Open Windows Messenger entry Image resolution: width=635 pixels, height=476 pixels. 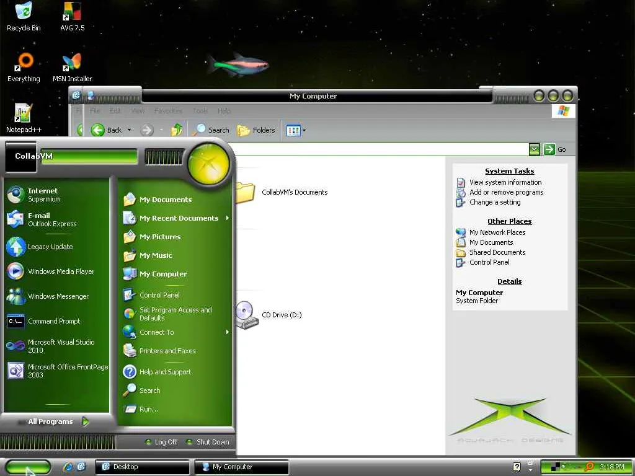pos(56,296)
